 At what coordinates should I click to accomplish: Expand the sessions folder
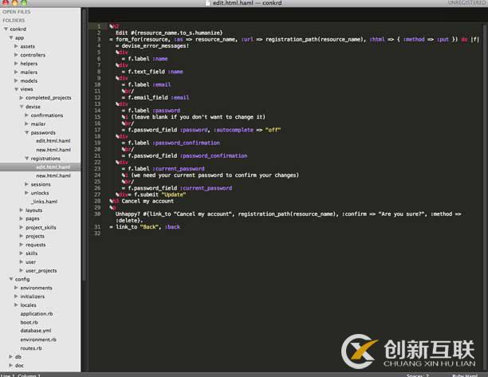(27, 184)
